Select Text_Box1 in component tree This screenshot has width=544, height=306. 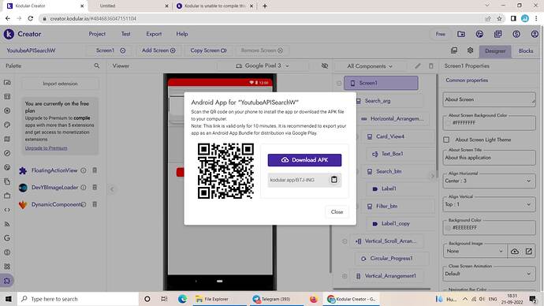pyautogui.click(x=392, y=154)
